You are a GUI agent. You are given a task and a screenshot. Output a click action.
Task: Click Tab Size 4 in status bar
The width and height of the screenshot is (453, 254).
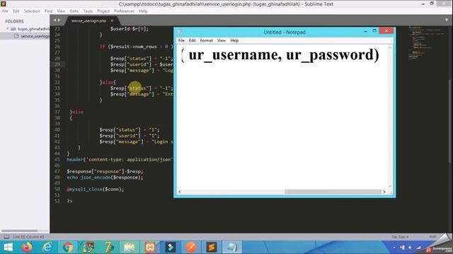click(400, 237)
